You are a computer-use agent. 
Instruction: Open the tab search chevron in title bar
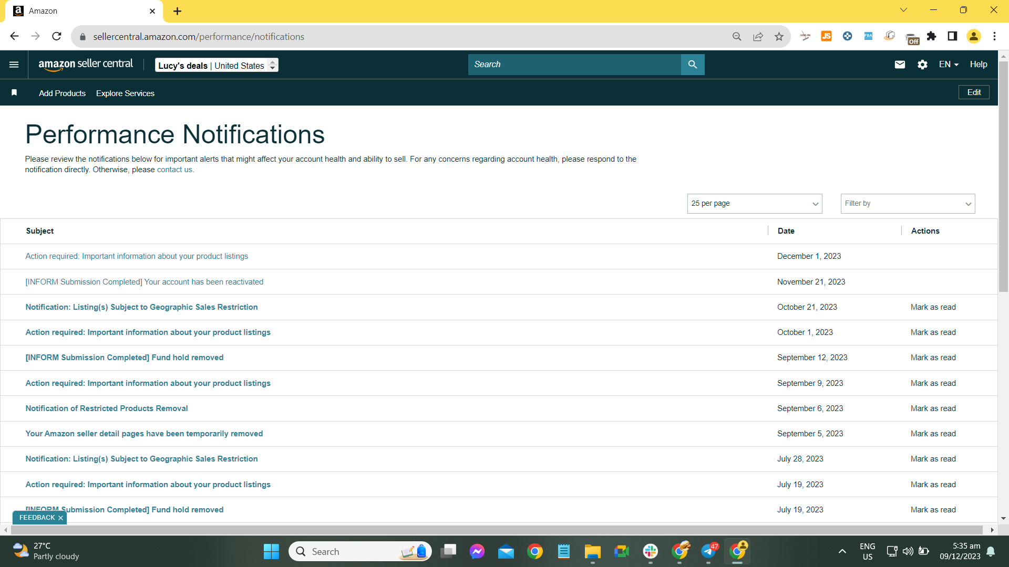tap(903, 10)
